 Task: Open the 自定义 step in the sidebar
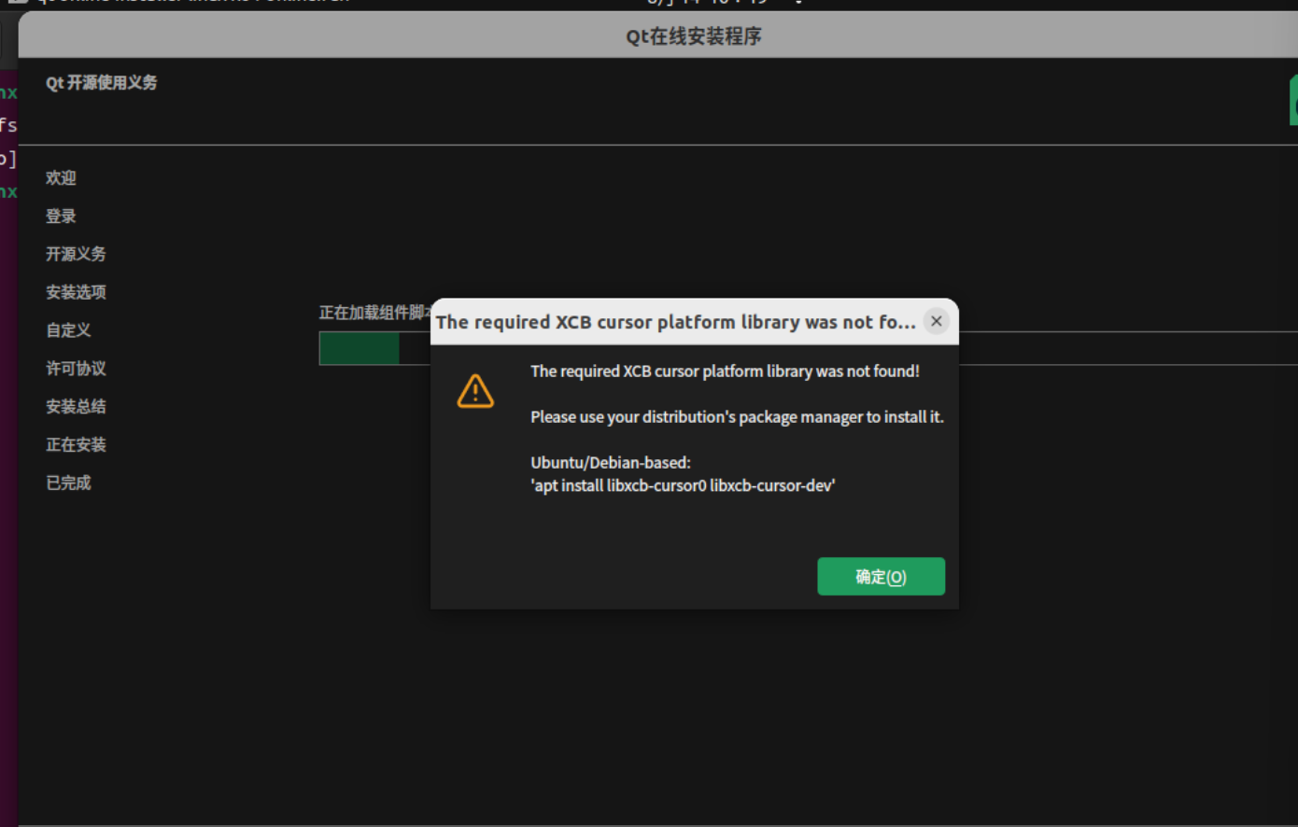tap(67, 329)
